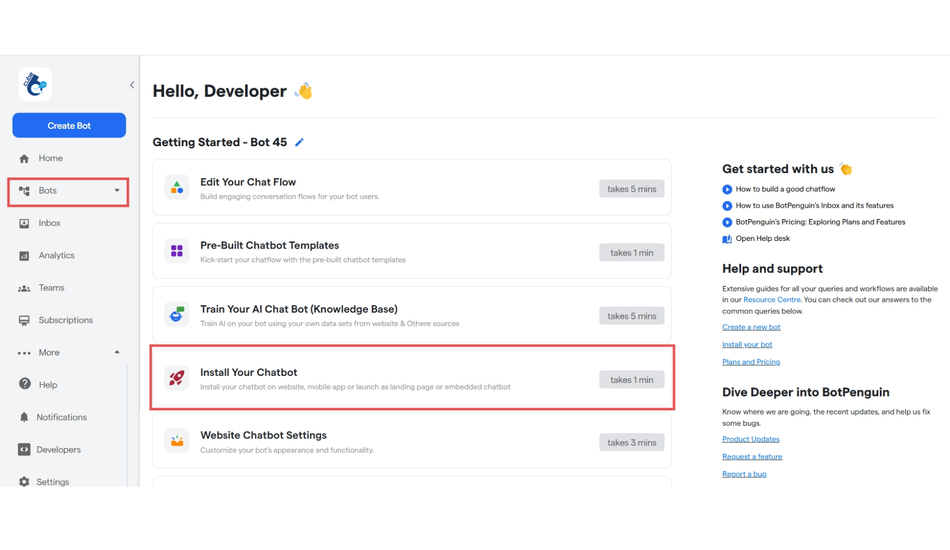The image size is (950, 550).
Task: Open Train Your AI Chat Bot card
Action: (412, 314)
